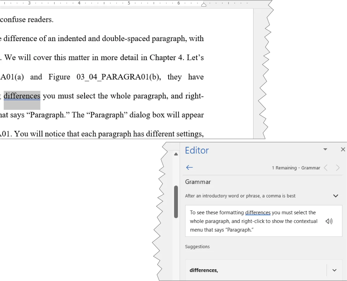
Task: Click the previous issue chevron
Action: [x=326, y=168]
